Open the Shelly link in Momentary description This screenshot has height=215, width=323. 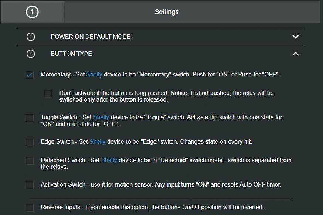(x=94, y=74)
